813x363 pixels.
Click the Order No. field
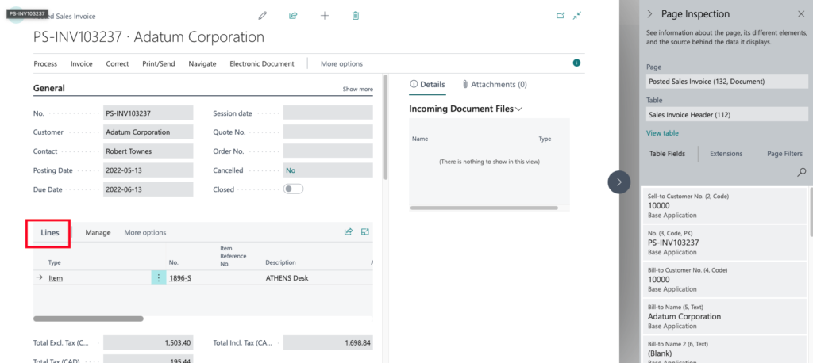point(328,151)
